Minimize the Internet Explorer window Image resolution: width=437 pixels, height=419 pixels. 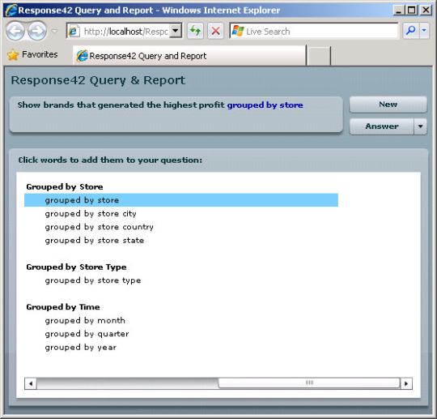click(x=399, y=11)
